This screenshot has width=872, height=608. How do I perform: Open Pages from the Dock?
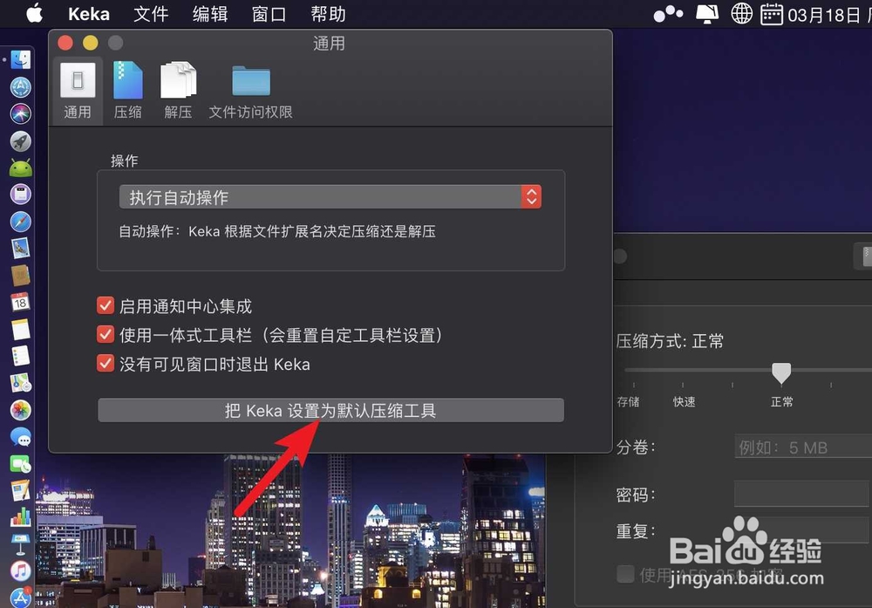pyautogui.click(x=21, y=490)
